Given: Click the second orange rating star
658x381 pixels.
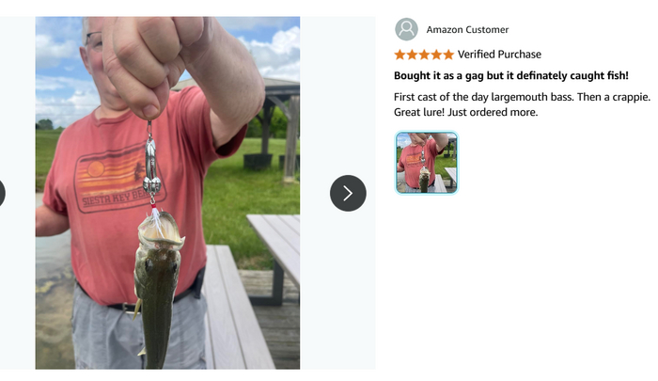Looking at the screenshot, I should pyautogui.click(x=412, y=55).
